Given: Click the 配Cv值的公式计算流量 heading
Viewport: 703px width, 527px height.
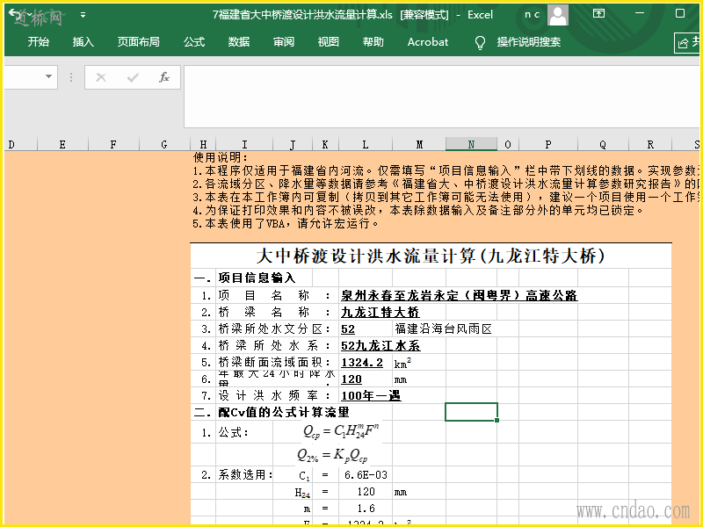Looking at the screenshot, I should [x=284, y=412].
